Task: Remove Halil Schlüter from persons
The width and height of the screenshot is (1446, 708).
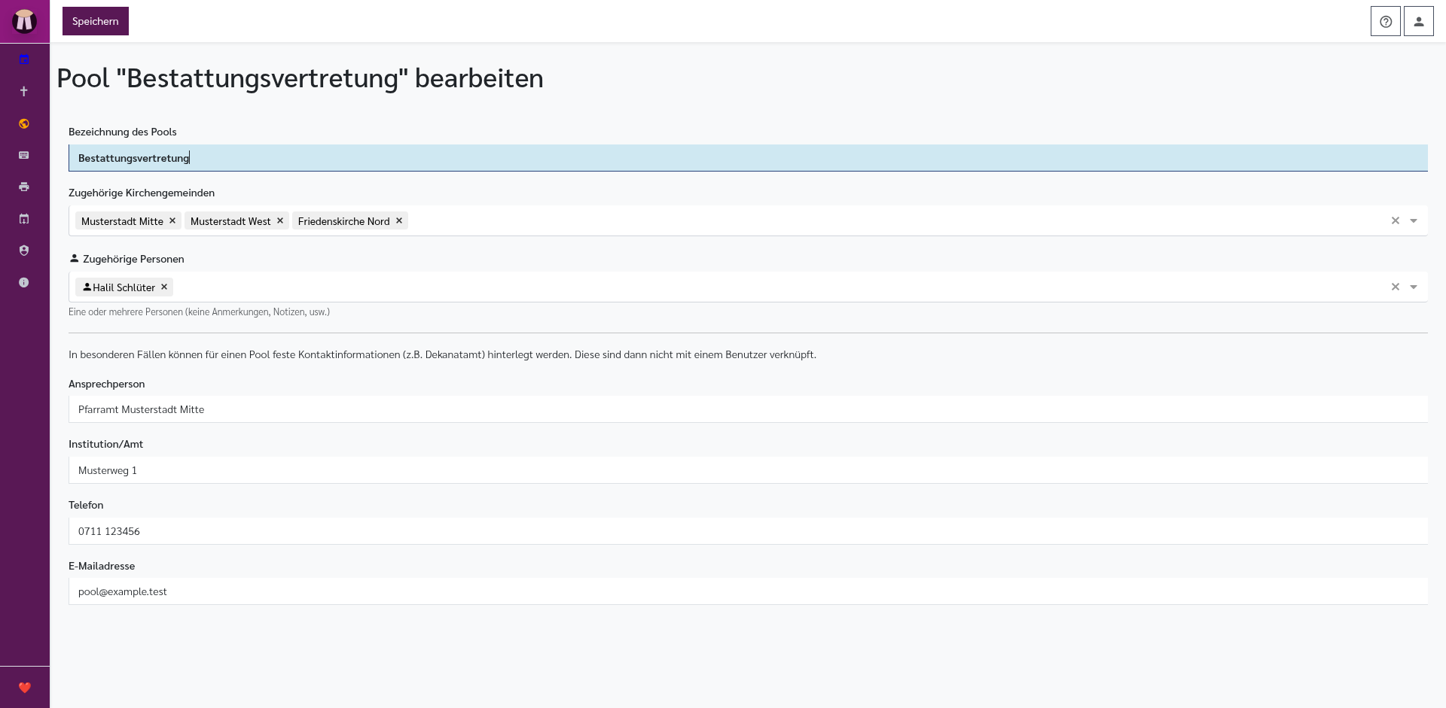Action: 164,287
